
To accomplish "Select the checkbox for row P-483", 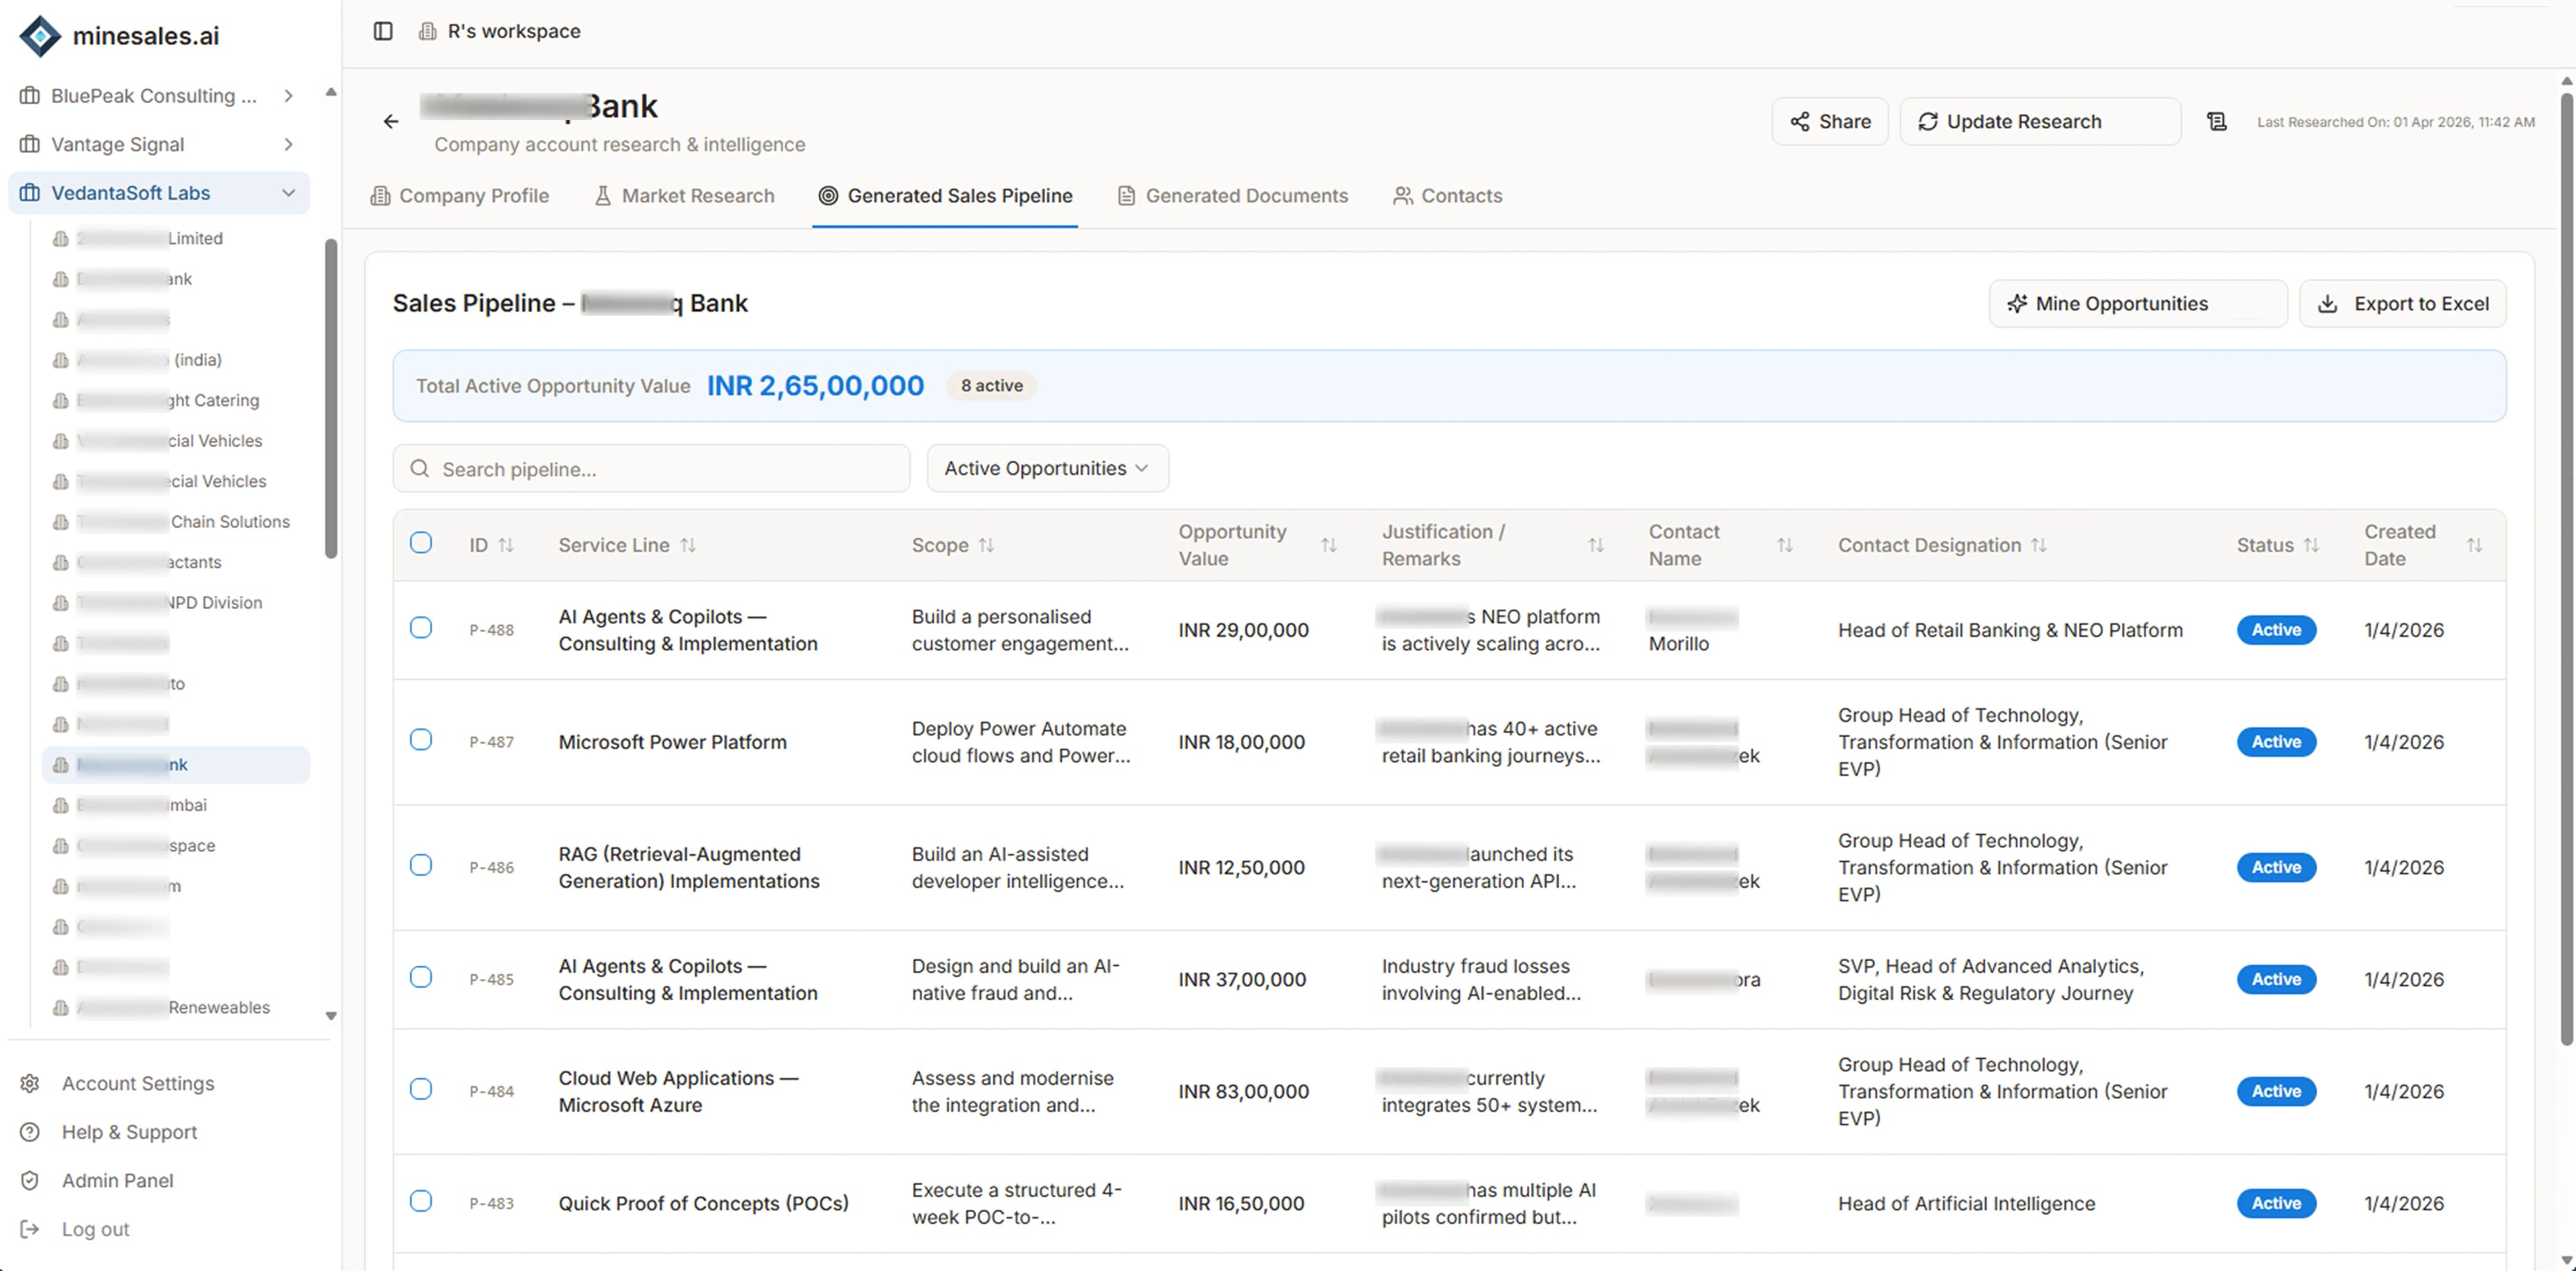I will point(421,1200).
